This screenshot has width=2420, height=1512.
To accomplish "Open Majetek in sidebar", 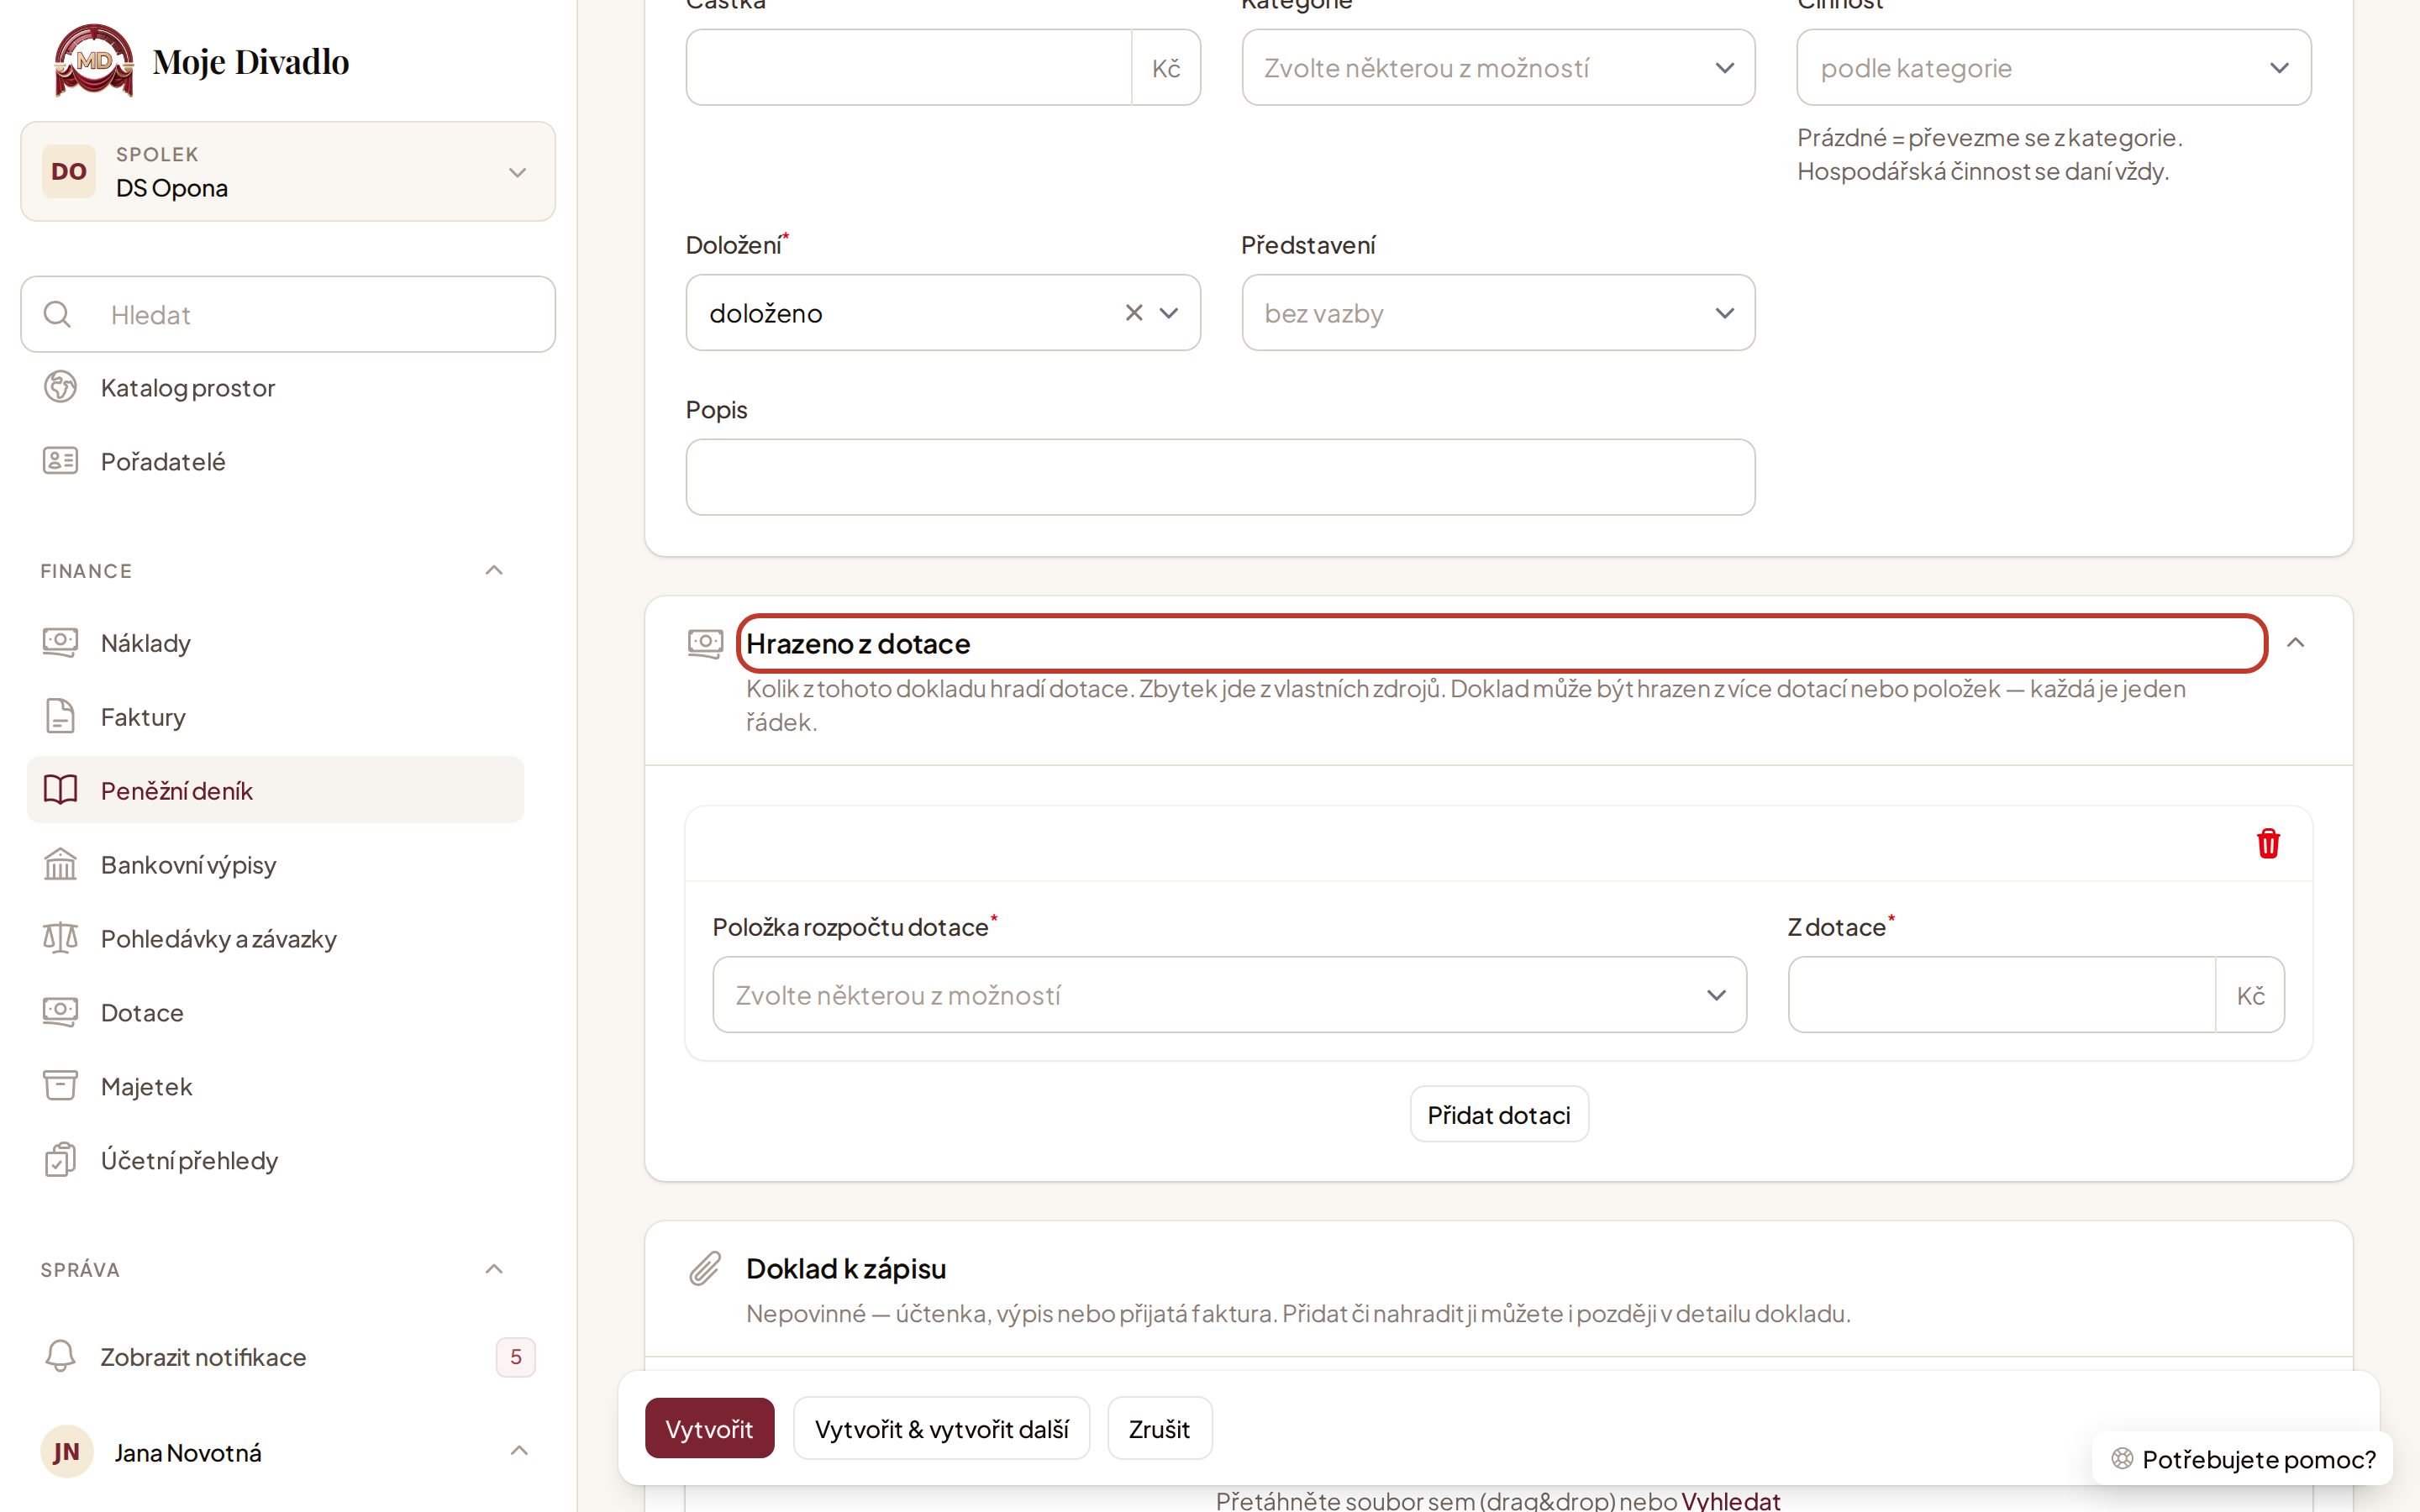I will click(x=275, y=1086).
